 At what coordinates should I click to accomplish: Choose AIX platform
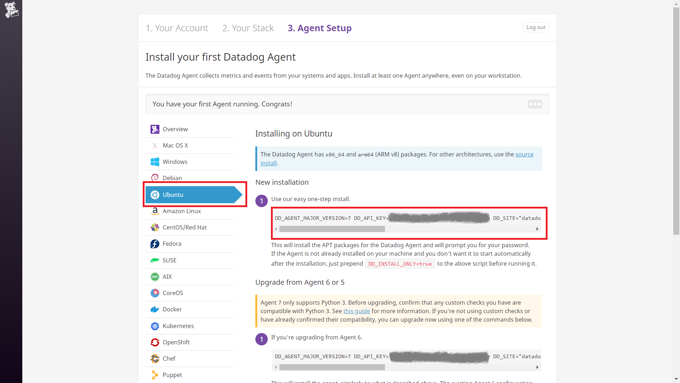click(x=190, y=277)
